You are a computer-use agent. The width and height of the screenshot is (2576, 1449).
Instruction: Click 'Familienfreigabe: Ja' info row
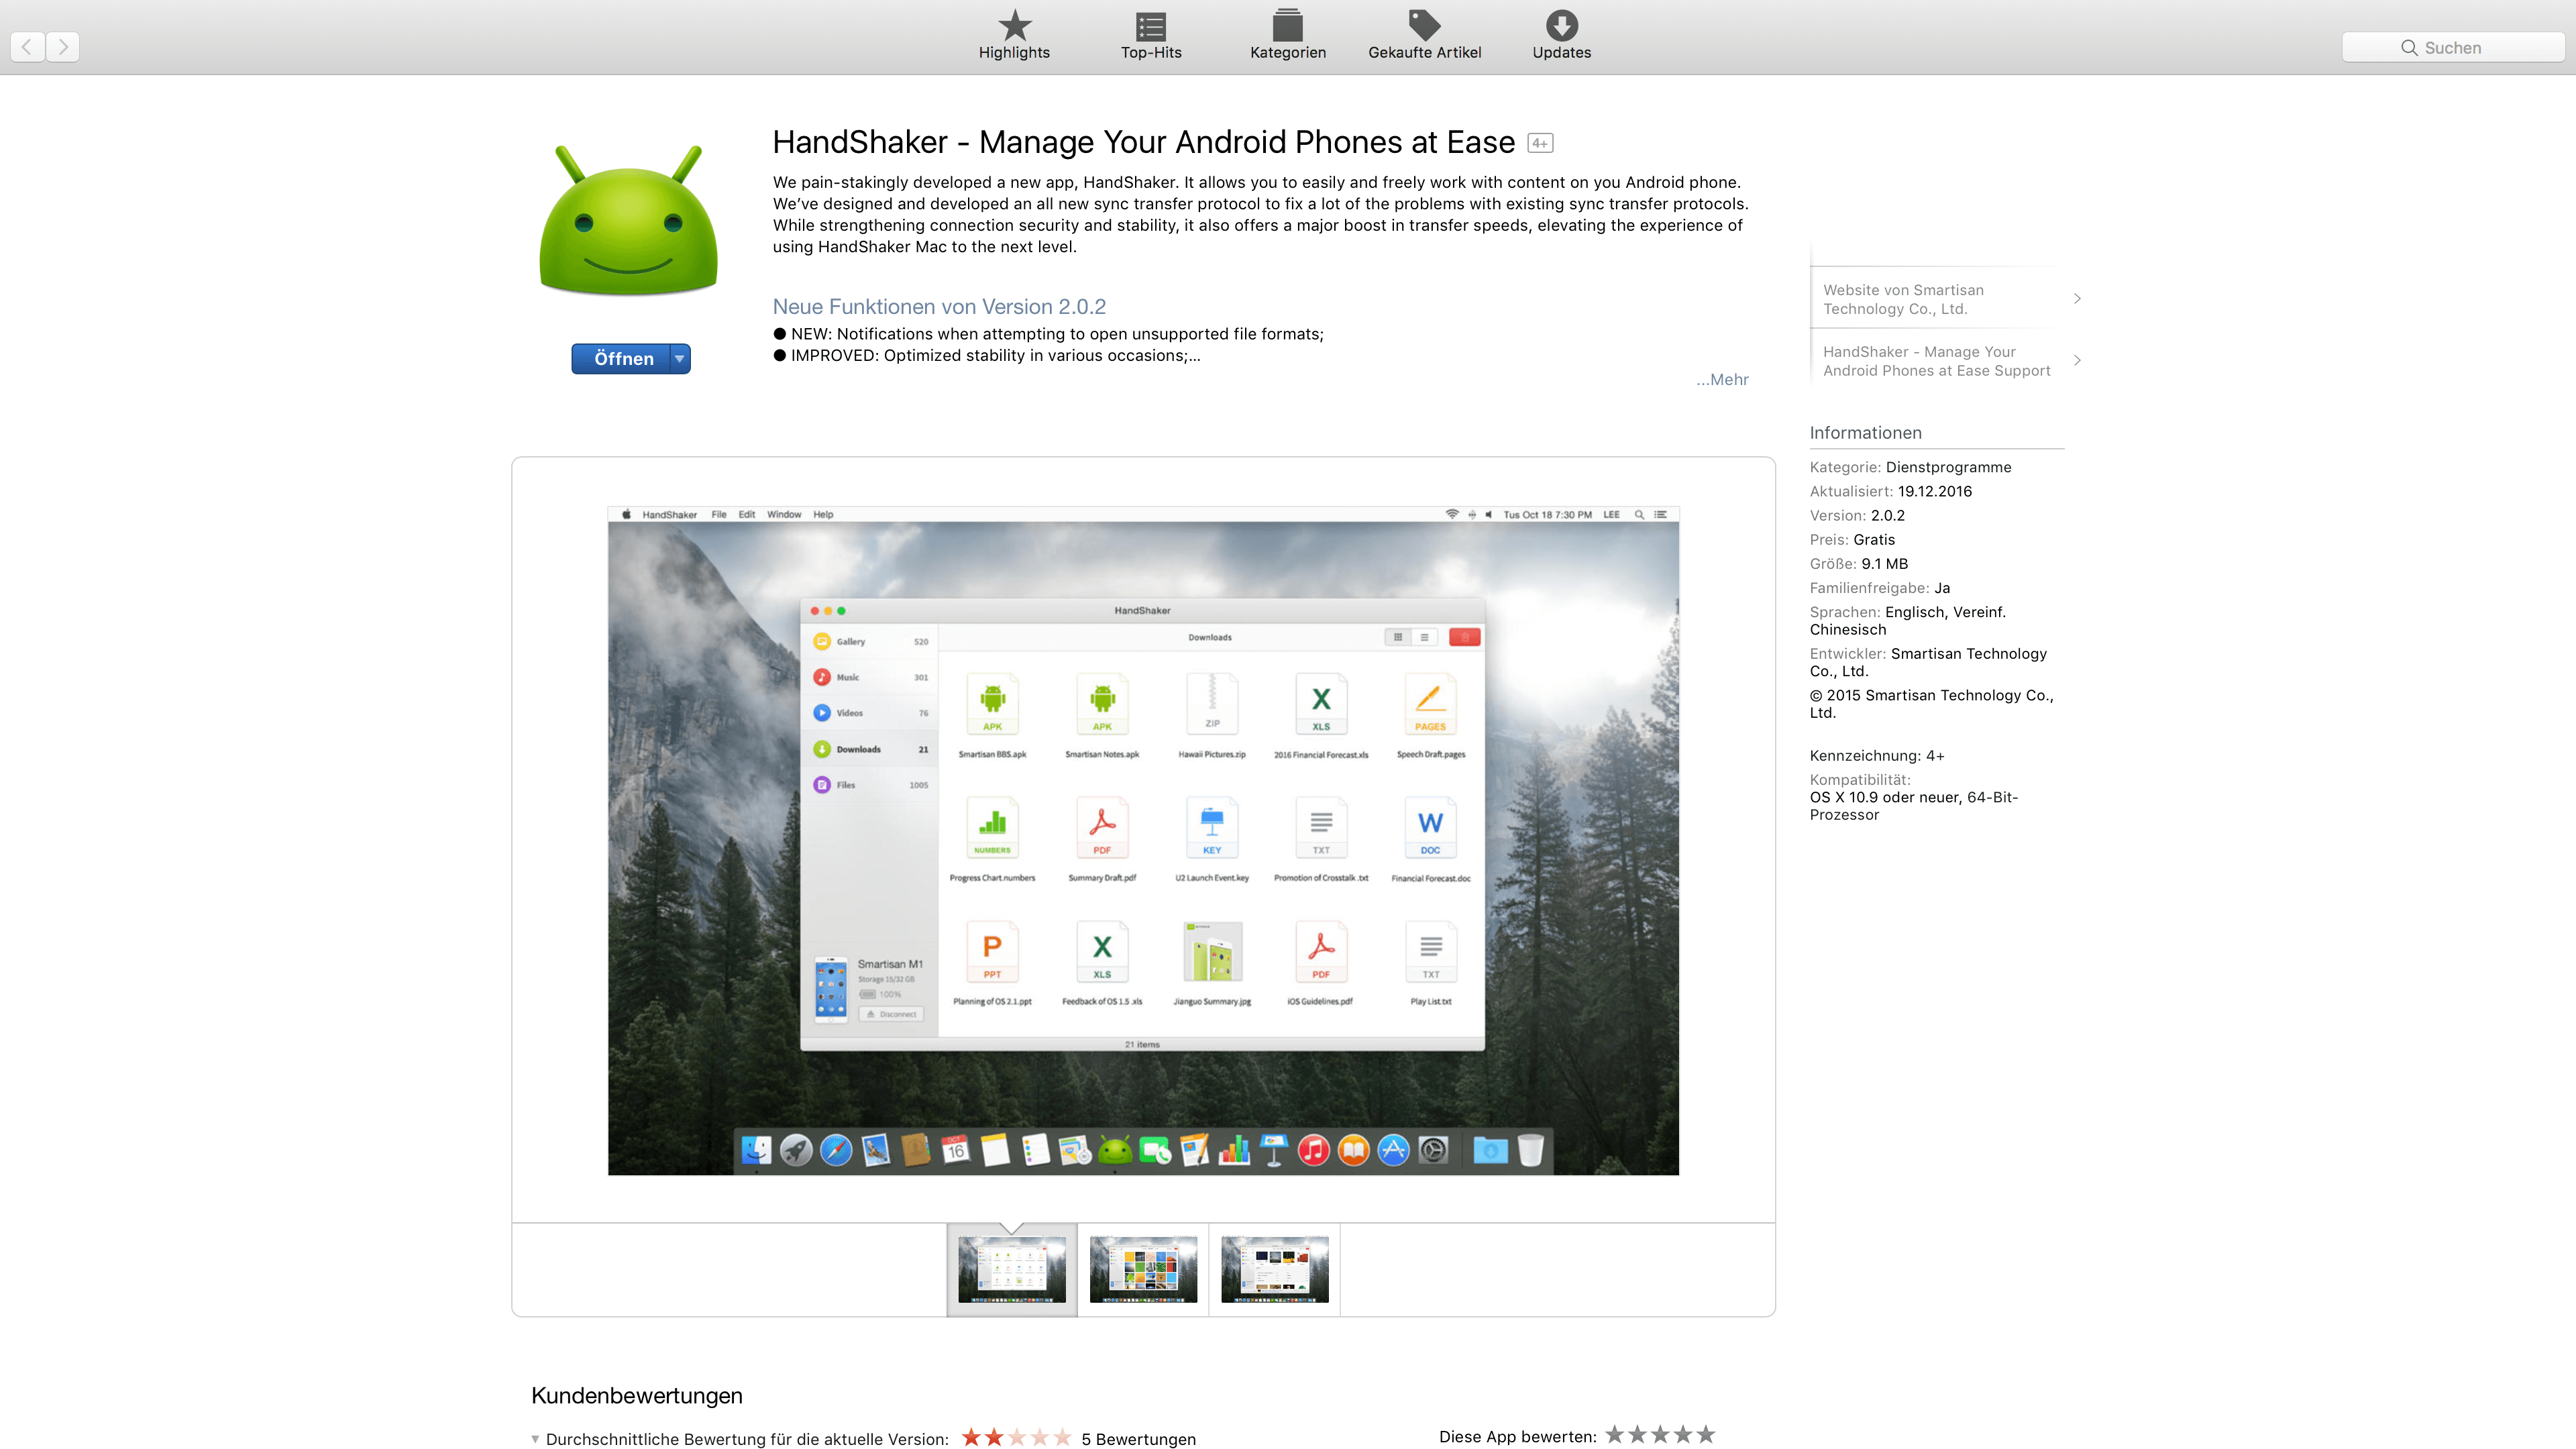tap(1879, 588)
